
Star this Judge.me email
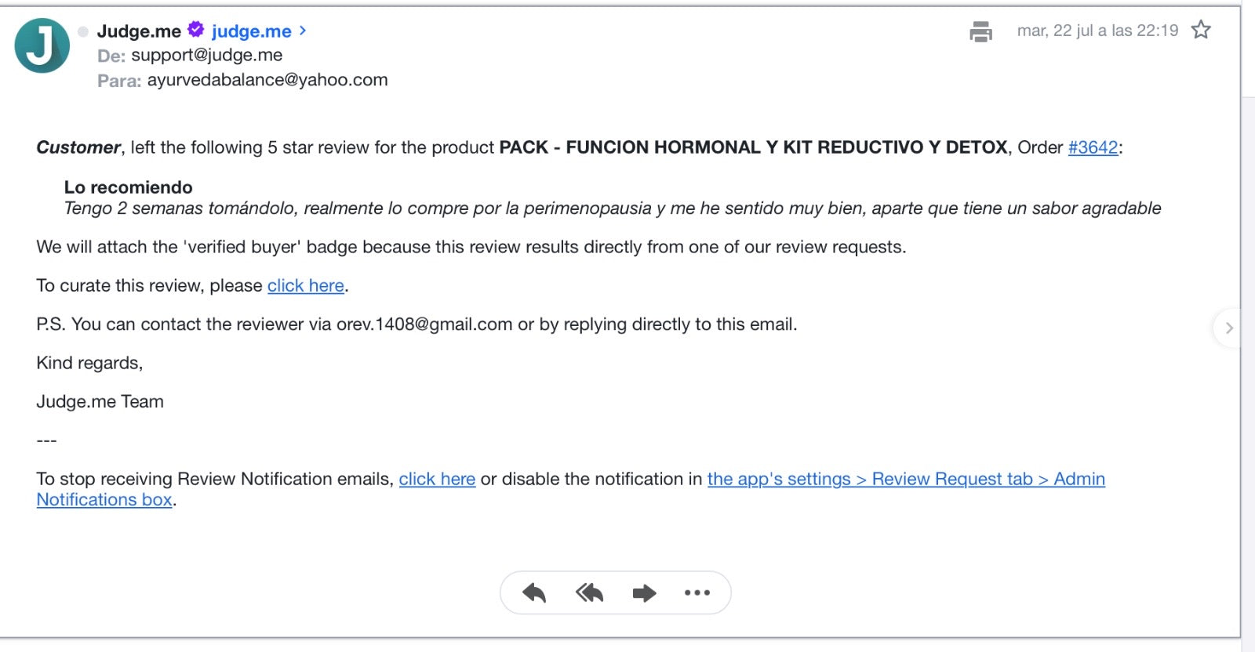1201,31
